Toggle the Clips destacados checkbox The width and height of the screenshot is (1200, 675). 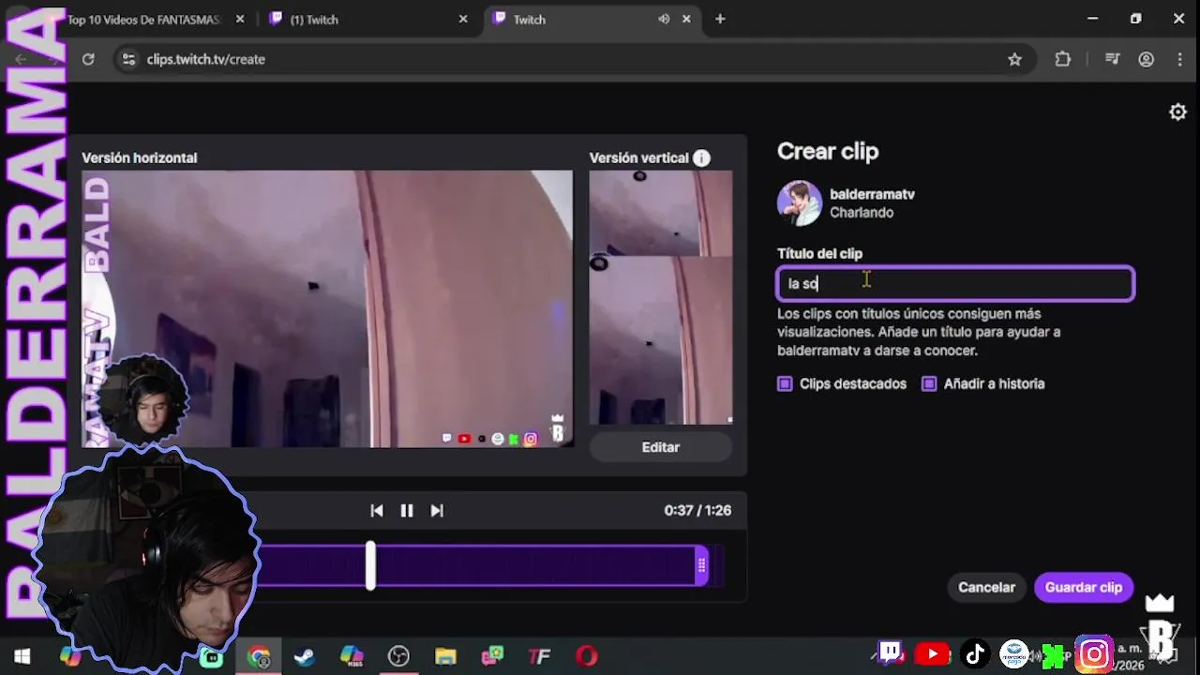[x=785, y=383]
